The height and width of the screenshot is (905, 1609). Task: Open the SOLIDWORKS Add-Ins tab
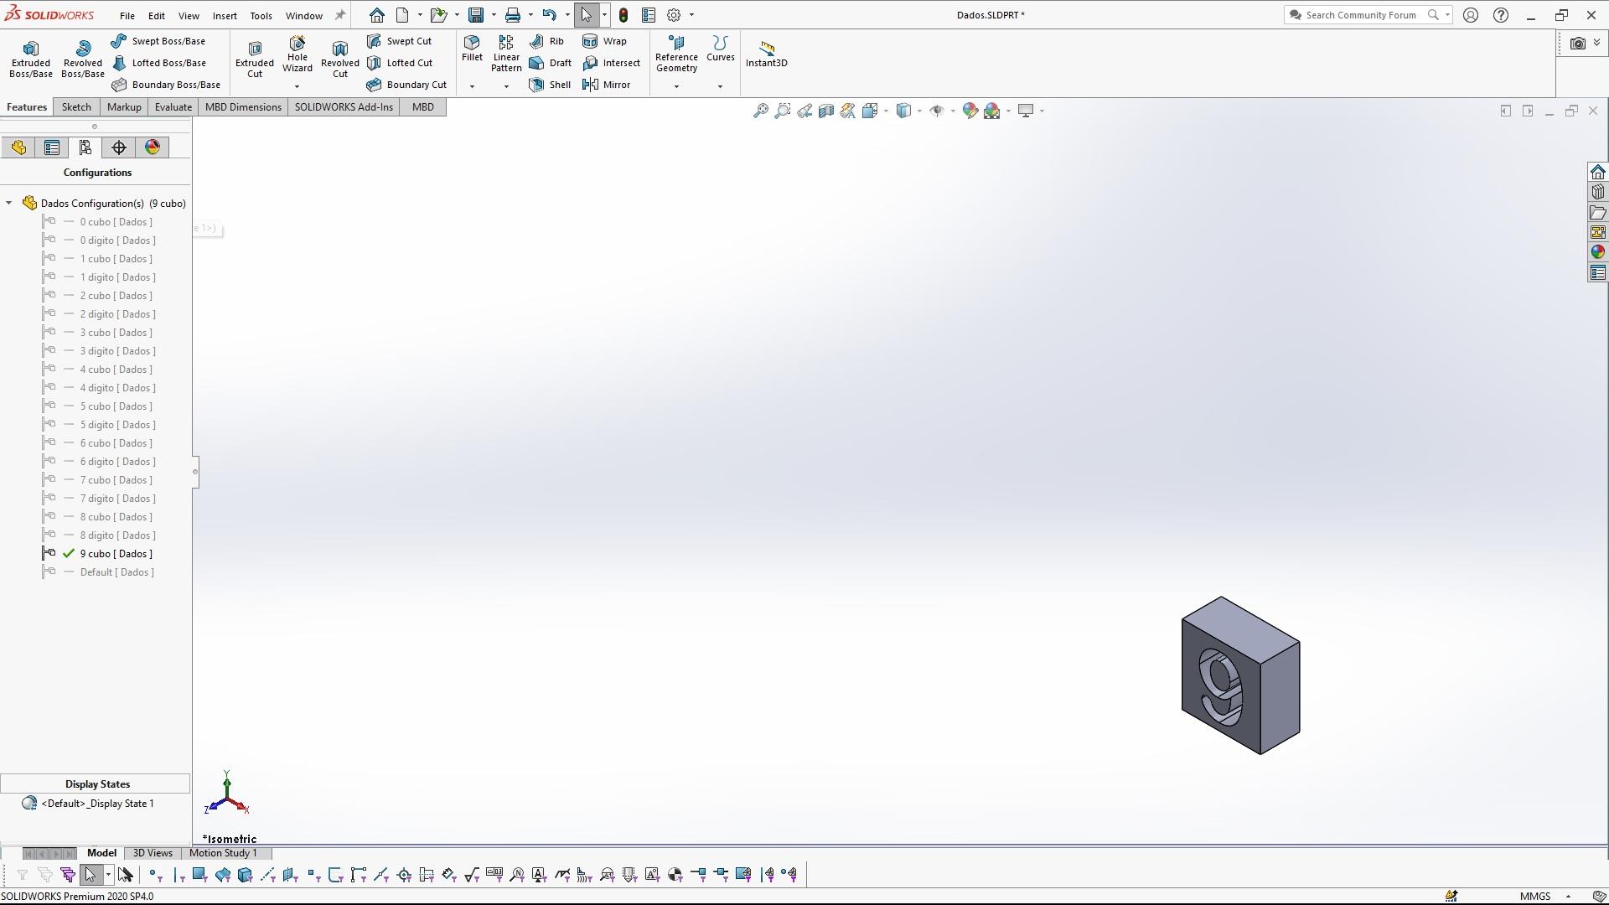click(x=344, y=107)
